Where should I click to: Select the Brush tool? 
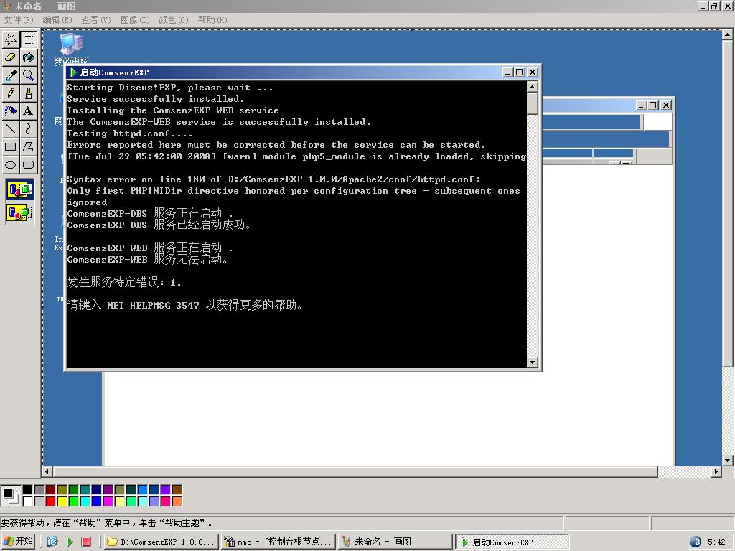29,93
